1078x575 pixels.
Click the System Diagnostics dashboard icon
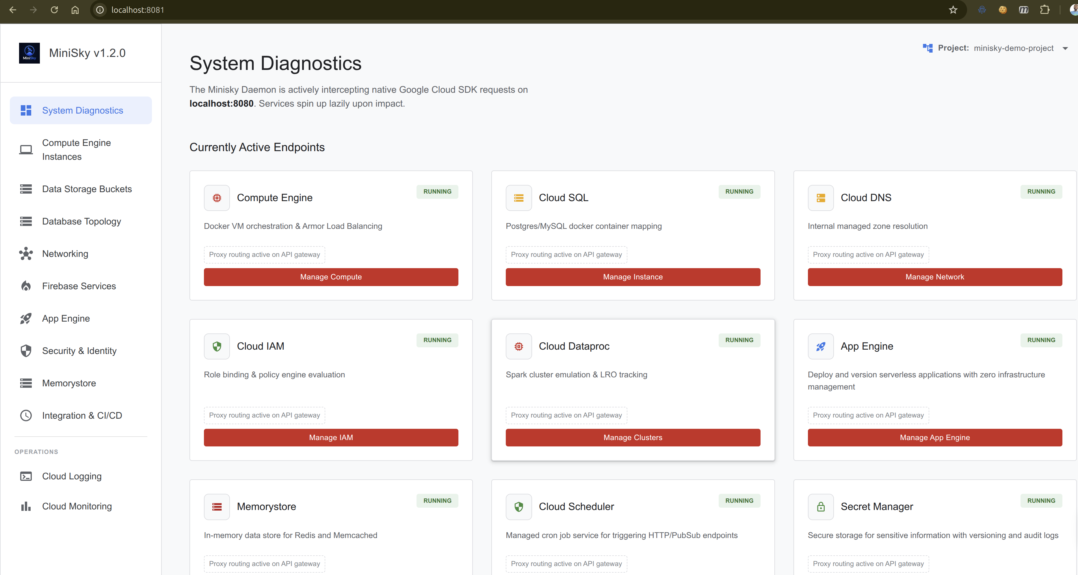coord(26,110)
